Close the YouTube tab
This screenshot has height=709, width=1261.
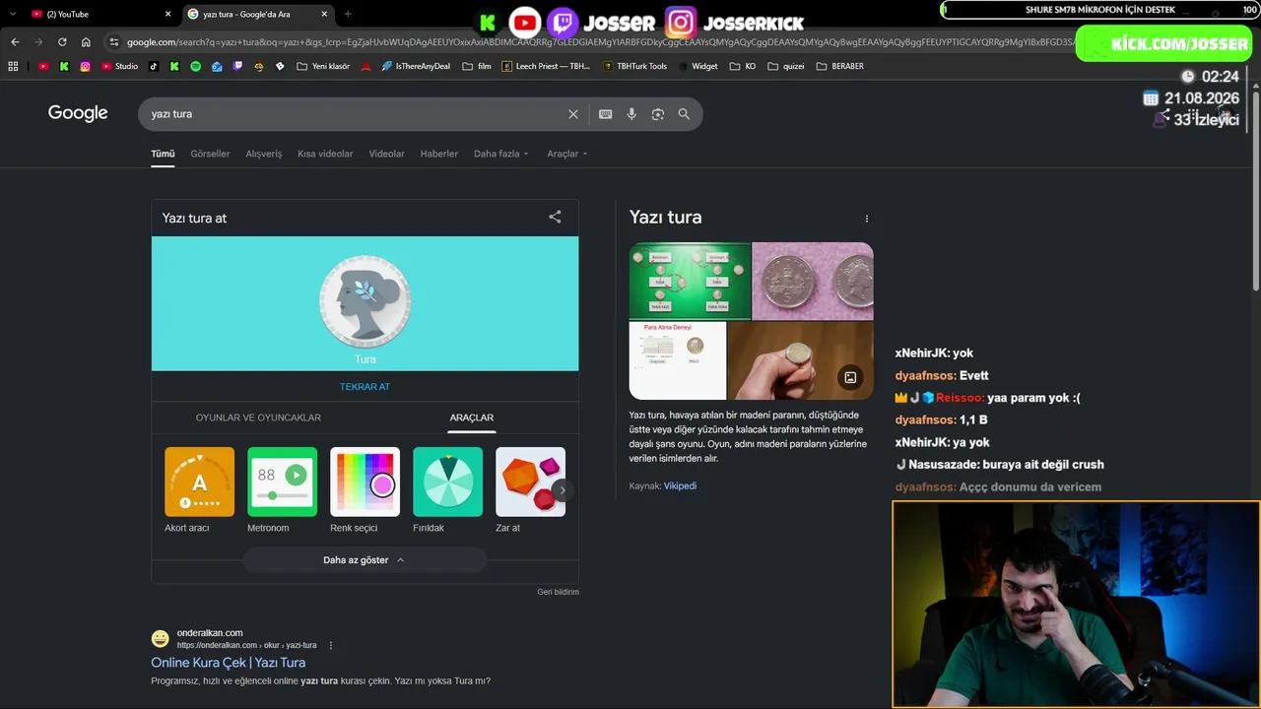tap(167, 14)
